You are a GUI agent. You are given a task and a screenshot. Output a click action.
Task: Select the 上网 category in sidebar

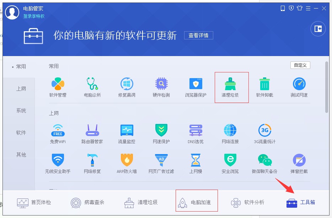21,89
